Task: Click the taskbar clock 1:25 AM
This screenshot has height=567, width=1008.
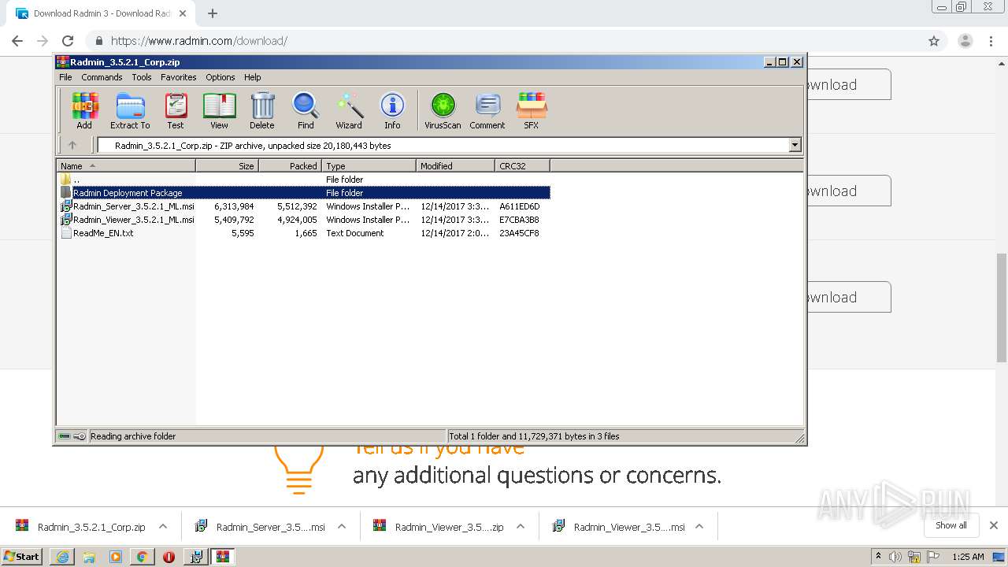Action: point(968,557)
